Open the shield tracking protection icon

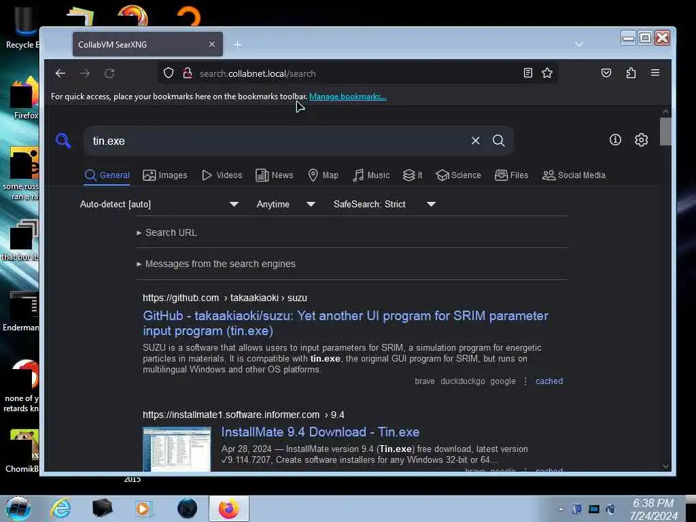169,73
